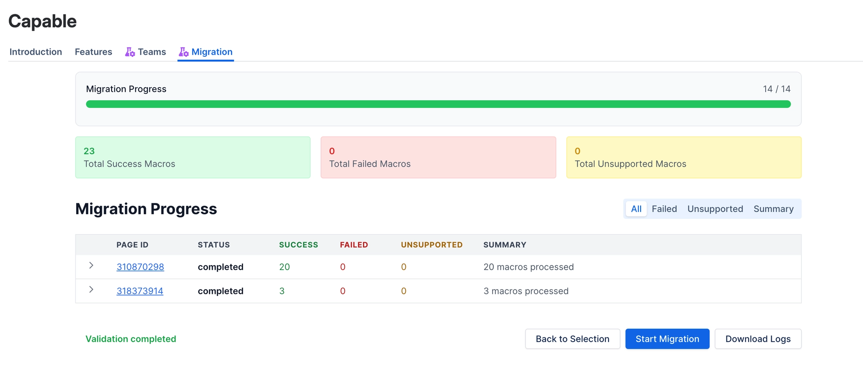Expand the row for page 310870298

point(92,266)
